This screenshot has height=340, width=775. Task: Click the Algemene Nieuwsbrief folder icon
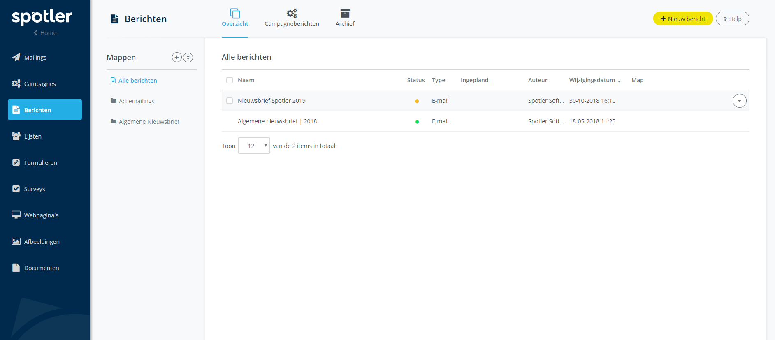[113, 121]
